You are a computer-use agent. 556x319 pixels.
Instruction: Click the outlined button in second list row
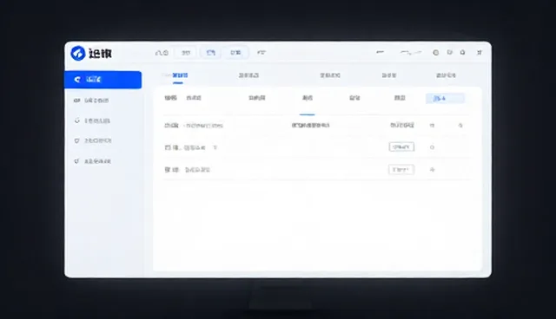(x=401, y=146)
